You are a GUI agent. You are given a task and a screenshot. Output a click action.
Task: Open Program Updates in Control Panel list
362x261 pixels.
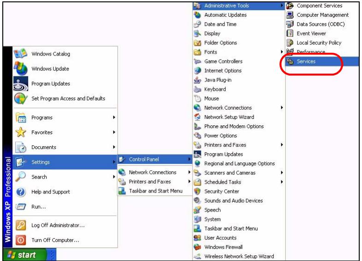[x=239, y=154]
